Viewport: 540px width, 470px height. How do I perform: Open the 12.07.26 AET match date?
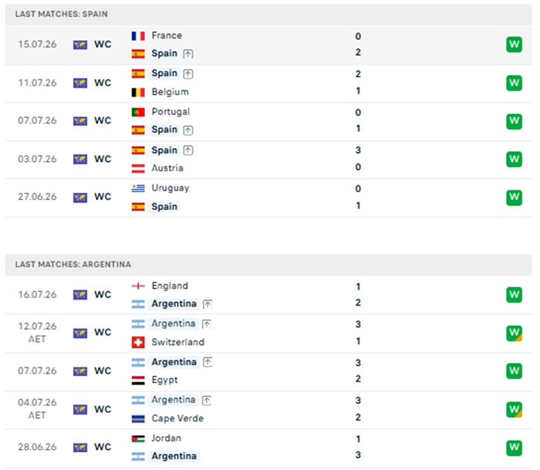click(37, 333)
